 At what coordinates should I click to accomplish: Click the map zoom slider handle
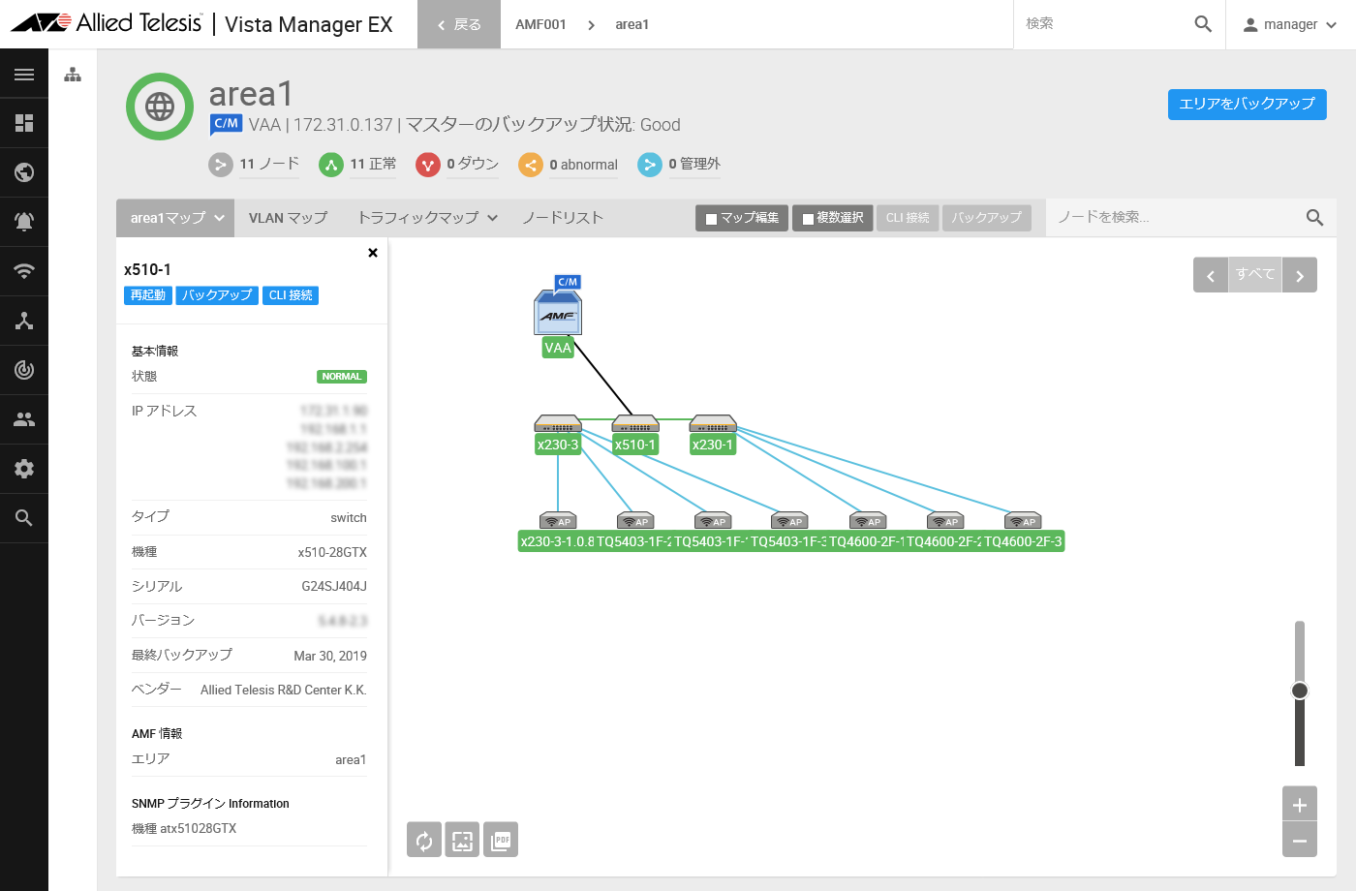tap(1300, 691)
